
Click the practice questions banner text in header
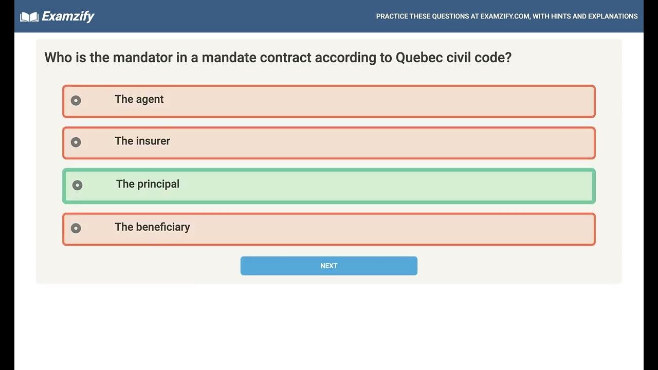506,16
